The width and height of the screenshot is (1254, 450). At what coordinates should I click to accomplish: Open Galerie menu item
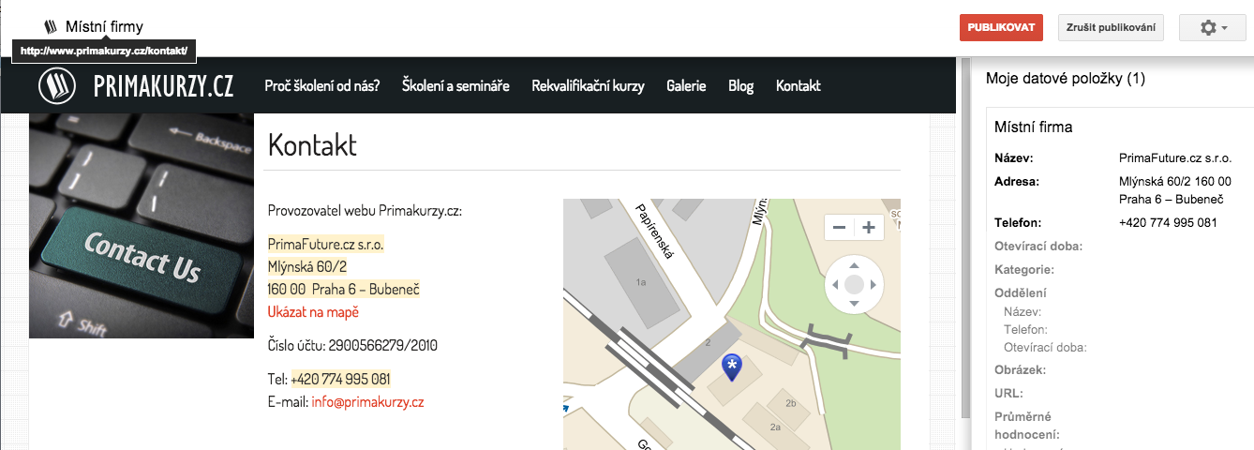click(x=686, y=85)
